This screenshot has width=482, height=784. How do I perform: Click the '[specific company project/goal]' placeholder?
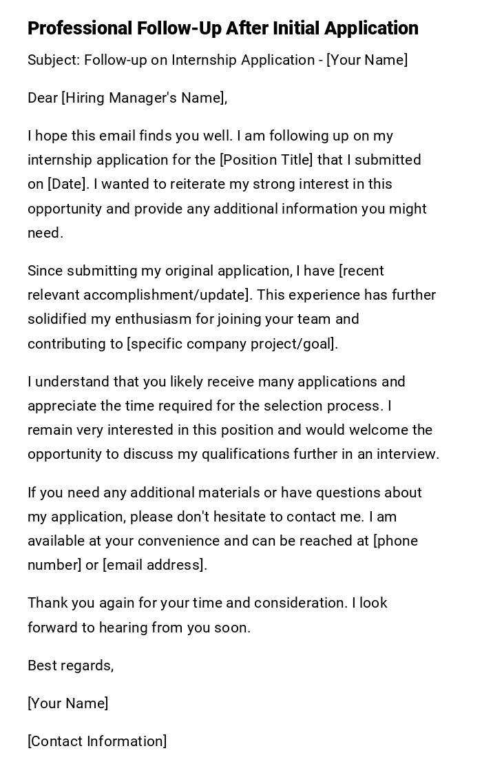click(x=231, y=344)
